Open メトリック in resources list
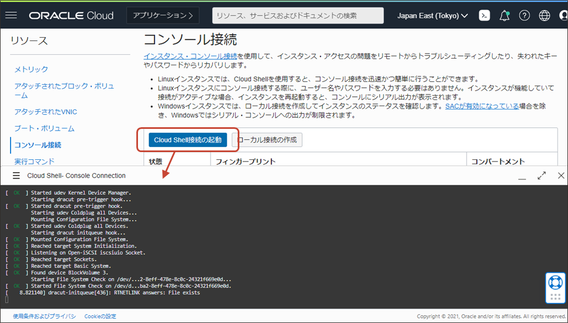 31,69
